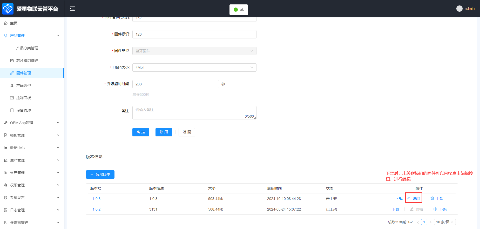Click the 升级超时时间 input with 200
Image resolution: width=480 pixels, height=229 pixels.
(176, 84)
